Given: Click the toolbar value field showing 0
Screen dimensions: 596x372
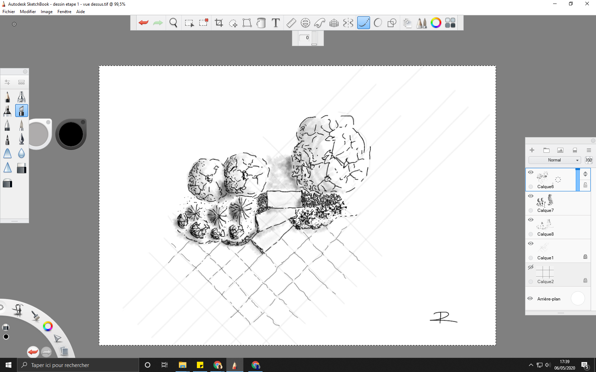Looking at the screenshot, I should coord(304,38).
